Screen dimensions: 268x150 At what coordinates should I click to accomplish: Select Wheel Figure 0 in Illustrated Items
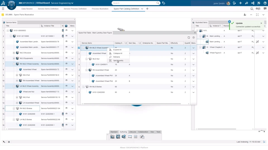click(x=215, y=53)
